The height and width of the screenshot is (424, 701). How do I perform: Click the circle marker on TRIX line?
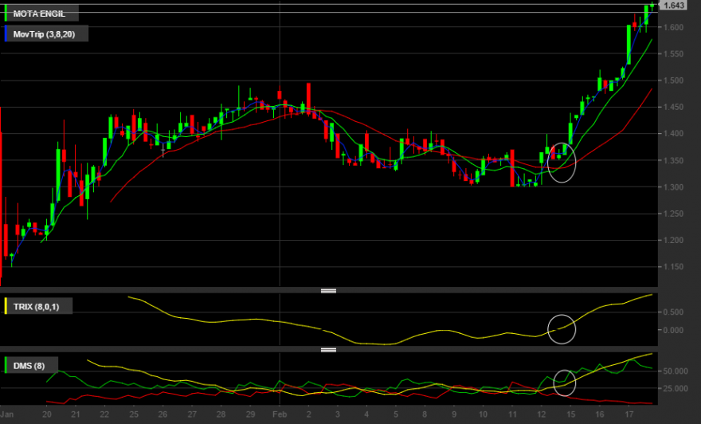pos(562,329)
